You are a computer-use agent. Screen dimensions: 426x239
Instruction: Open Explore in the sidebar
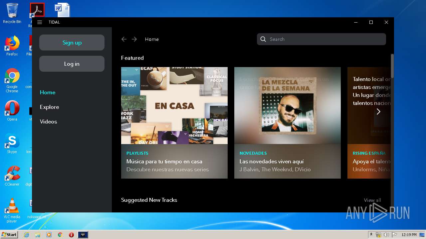[x=49, y=107]
